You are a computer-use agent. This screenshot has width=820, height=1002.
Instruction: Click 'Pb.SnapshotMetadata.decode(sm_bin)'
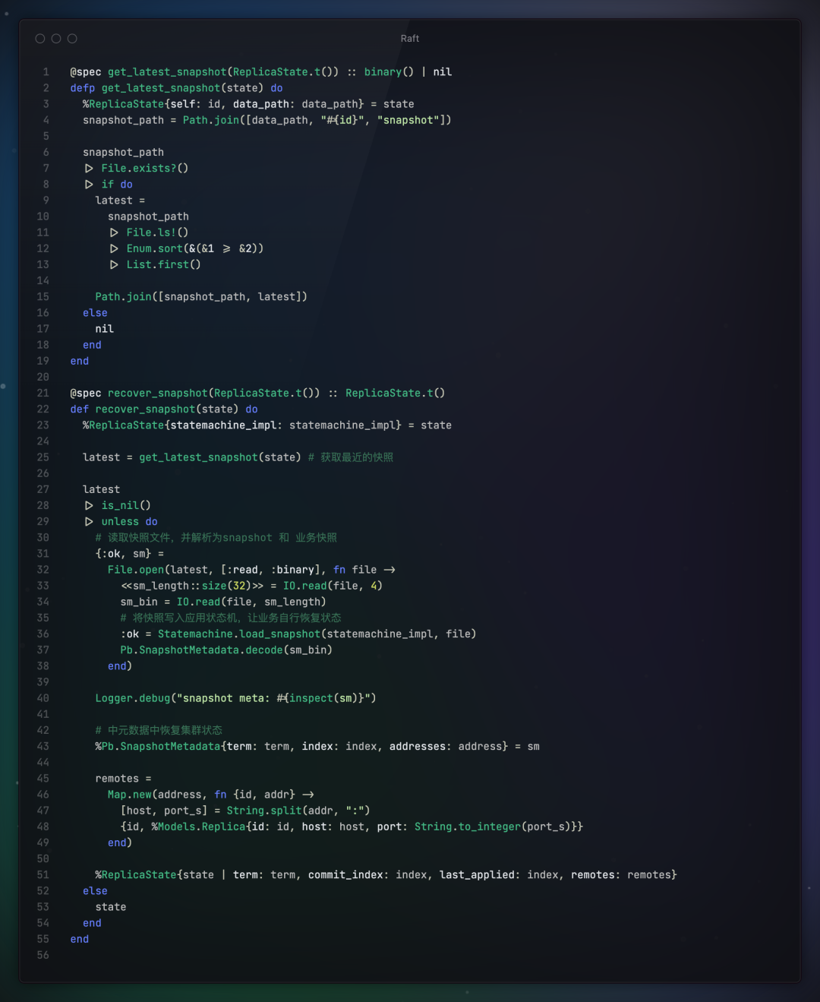(x=226, y=650)
